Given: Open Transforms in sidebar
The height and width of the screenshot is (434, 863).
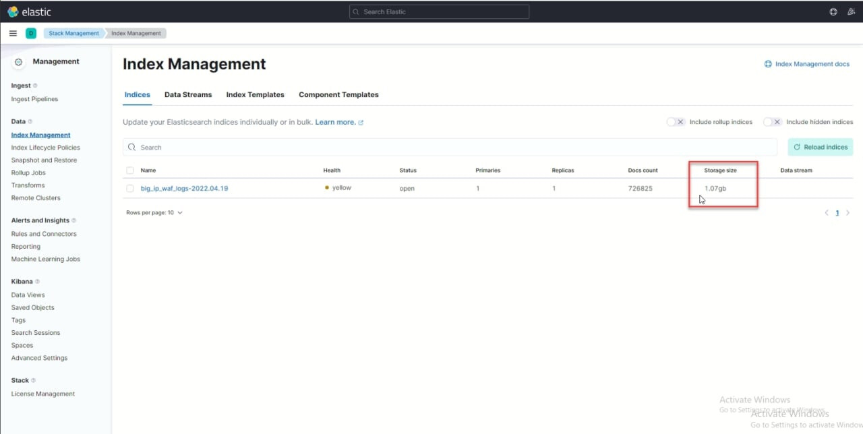Looking at the screenshot, I should [28, 185].
